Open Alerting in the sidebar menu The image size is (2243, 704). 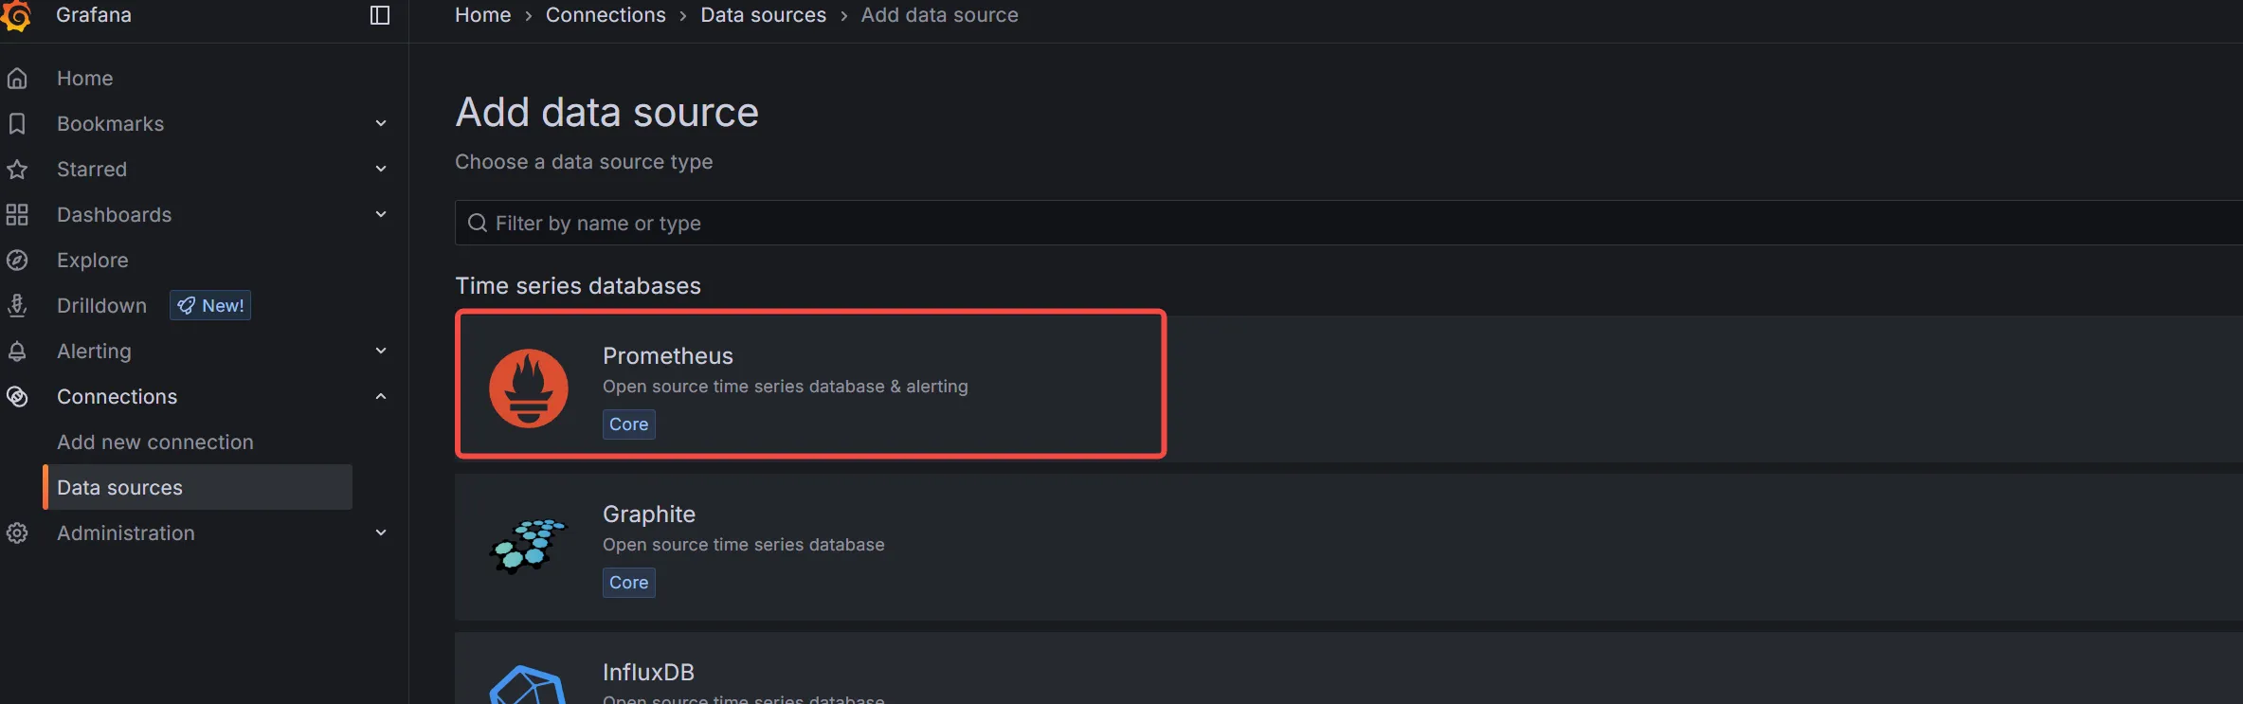tap(94, 352)
